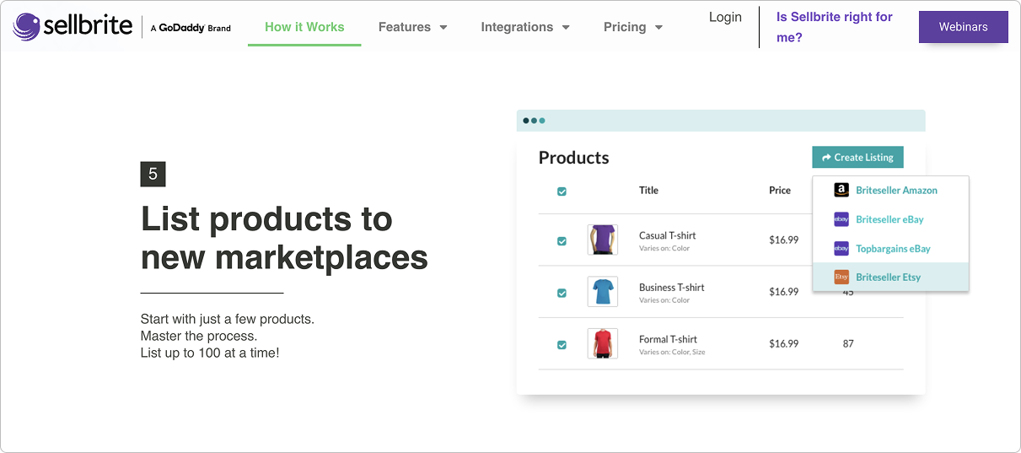Click the Business T-shirt title
The width and height of the screenshot is (1021, 453).
pyautogui.click(x=672, y=287)
